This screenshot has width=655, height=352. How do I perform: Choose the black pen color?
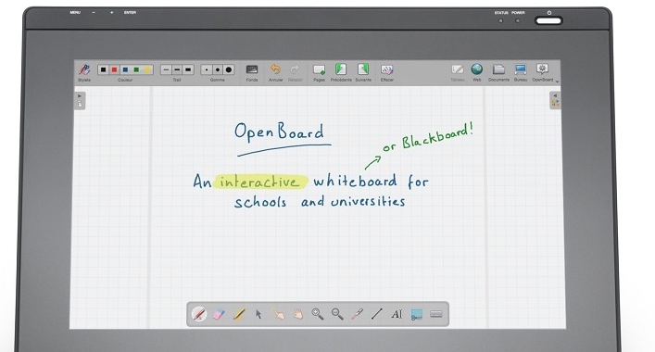[104, 69]
